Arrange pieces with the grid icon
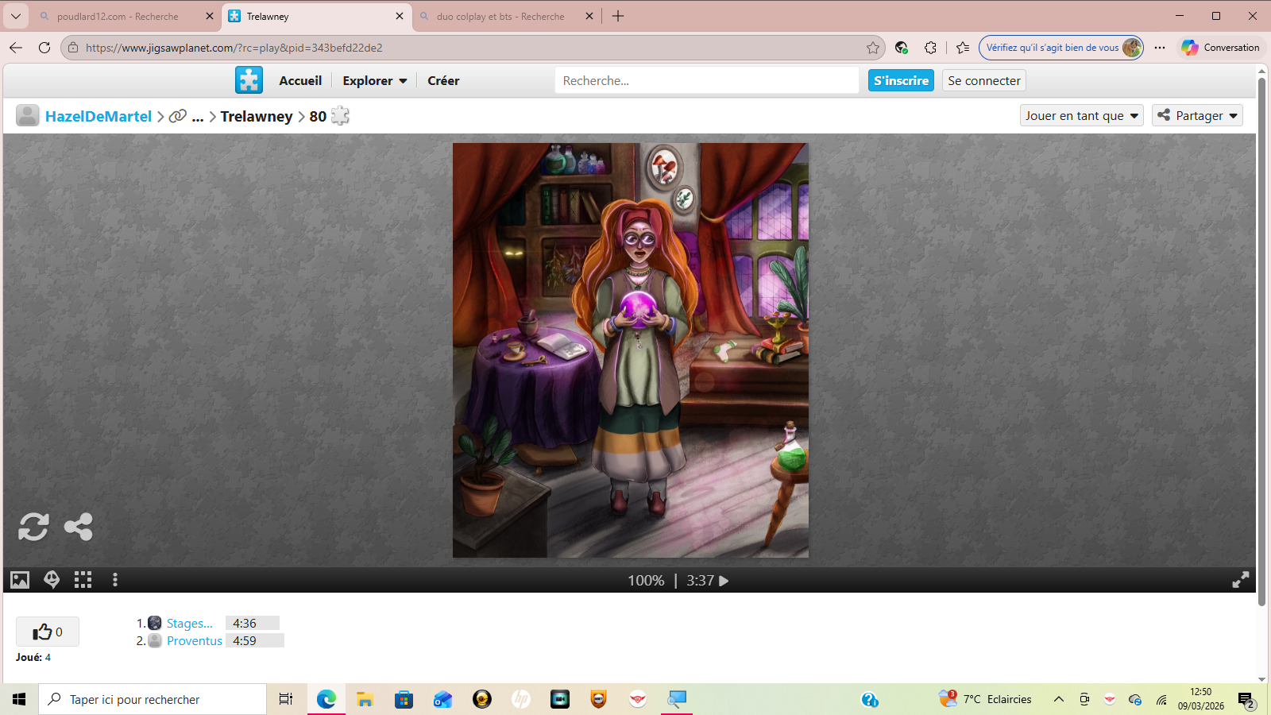Image resolution: width=1271 pixels, height=715 pixels. (x=83, y=580)
